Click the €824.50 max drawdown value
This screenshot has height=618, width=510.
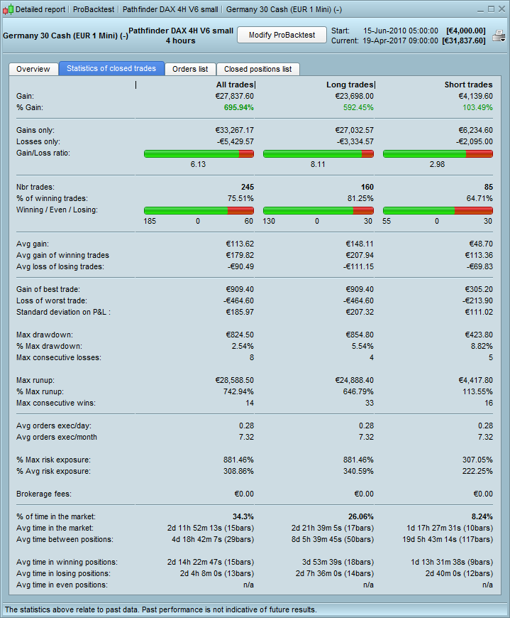240,335
